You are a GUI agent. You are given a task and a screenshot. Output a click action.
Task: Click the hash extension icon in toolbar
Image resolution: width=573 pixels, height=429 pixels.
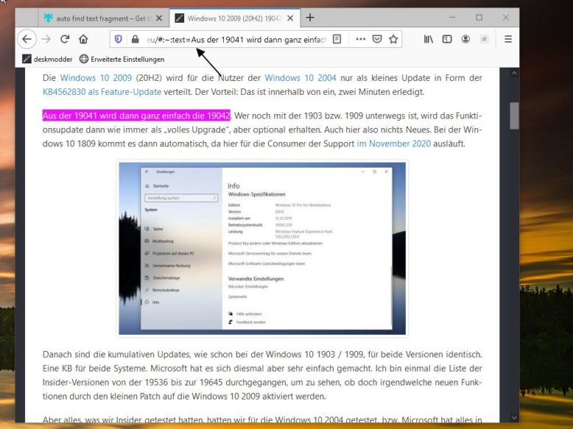pos(484,39)
